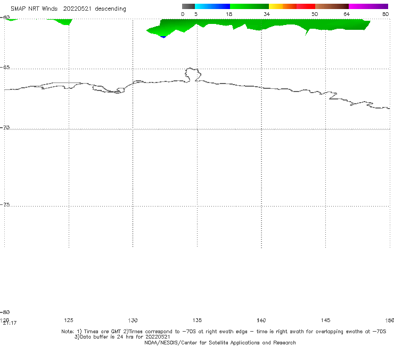Click the '64' label under the color bar
Image resolution: width=394 pixels, height=346 pixels.
(x=347, y=14)
